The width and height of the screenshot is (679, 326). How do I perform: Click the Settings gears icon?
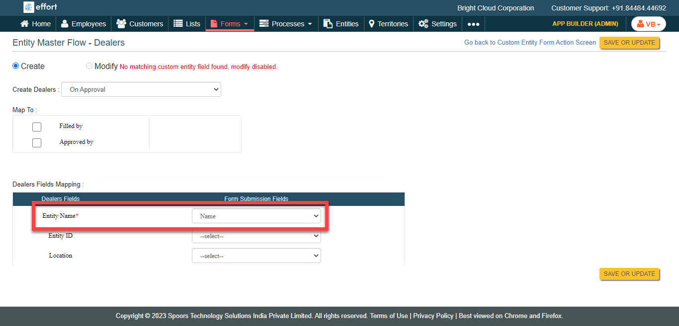(x=424, y=24)
